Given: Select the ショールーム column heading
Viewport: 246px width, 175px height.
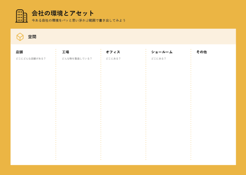Looking at the screenshot, I should [x=162, y=52].
